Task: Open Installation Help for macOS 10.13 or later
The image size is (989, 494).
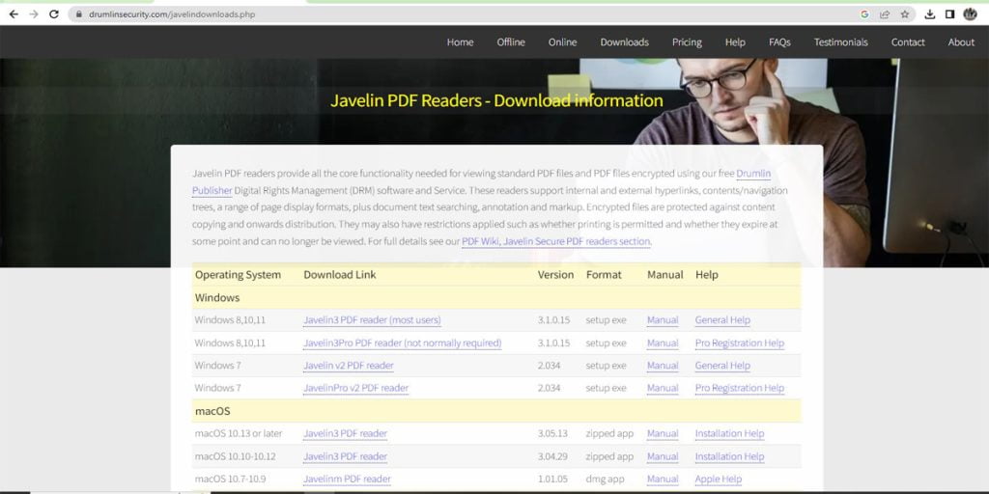Action: coord(729,433)
